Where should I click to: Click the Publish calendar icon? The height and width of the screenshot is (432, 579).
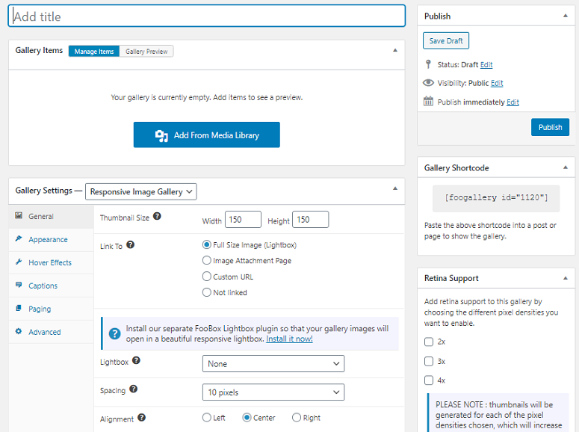[428, 102]
